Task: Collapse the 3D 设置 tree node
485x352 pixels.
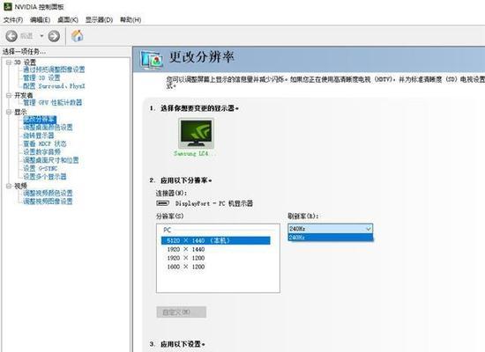Action: (9, 62)
